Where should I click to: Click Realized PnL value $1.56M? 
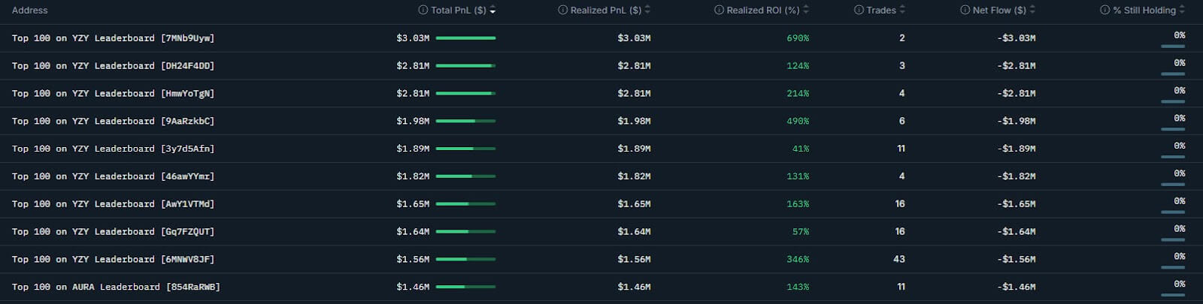tap(634, 260)
